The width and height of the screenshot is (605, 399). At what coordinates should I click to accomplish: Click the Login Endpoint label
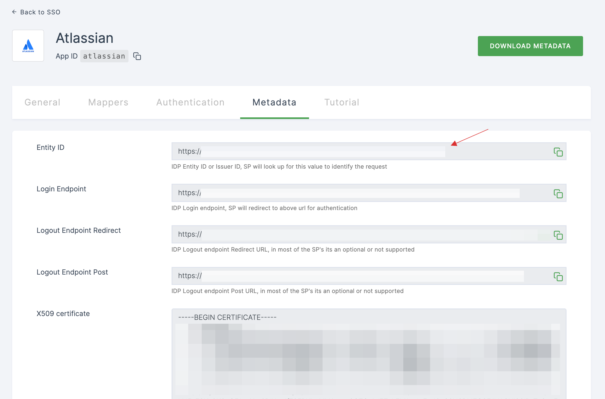click(x=61, y=189)
